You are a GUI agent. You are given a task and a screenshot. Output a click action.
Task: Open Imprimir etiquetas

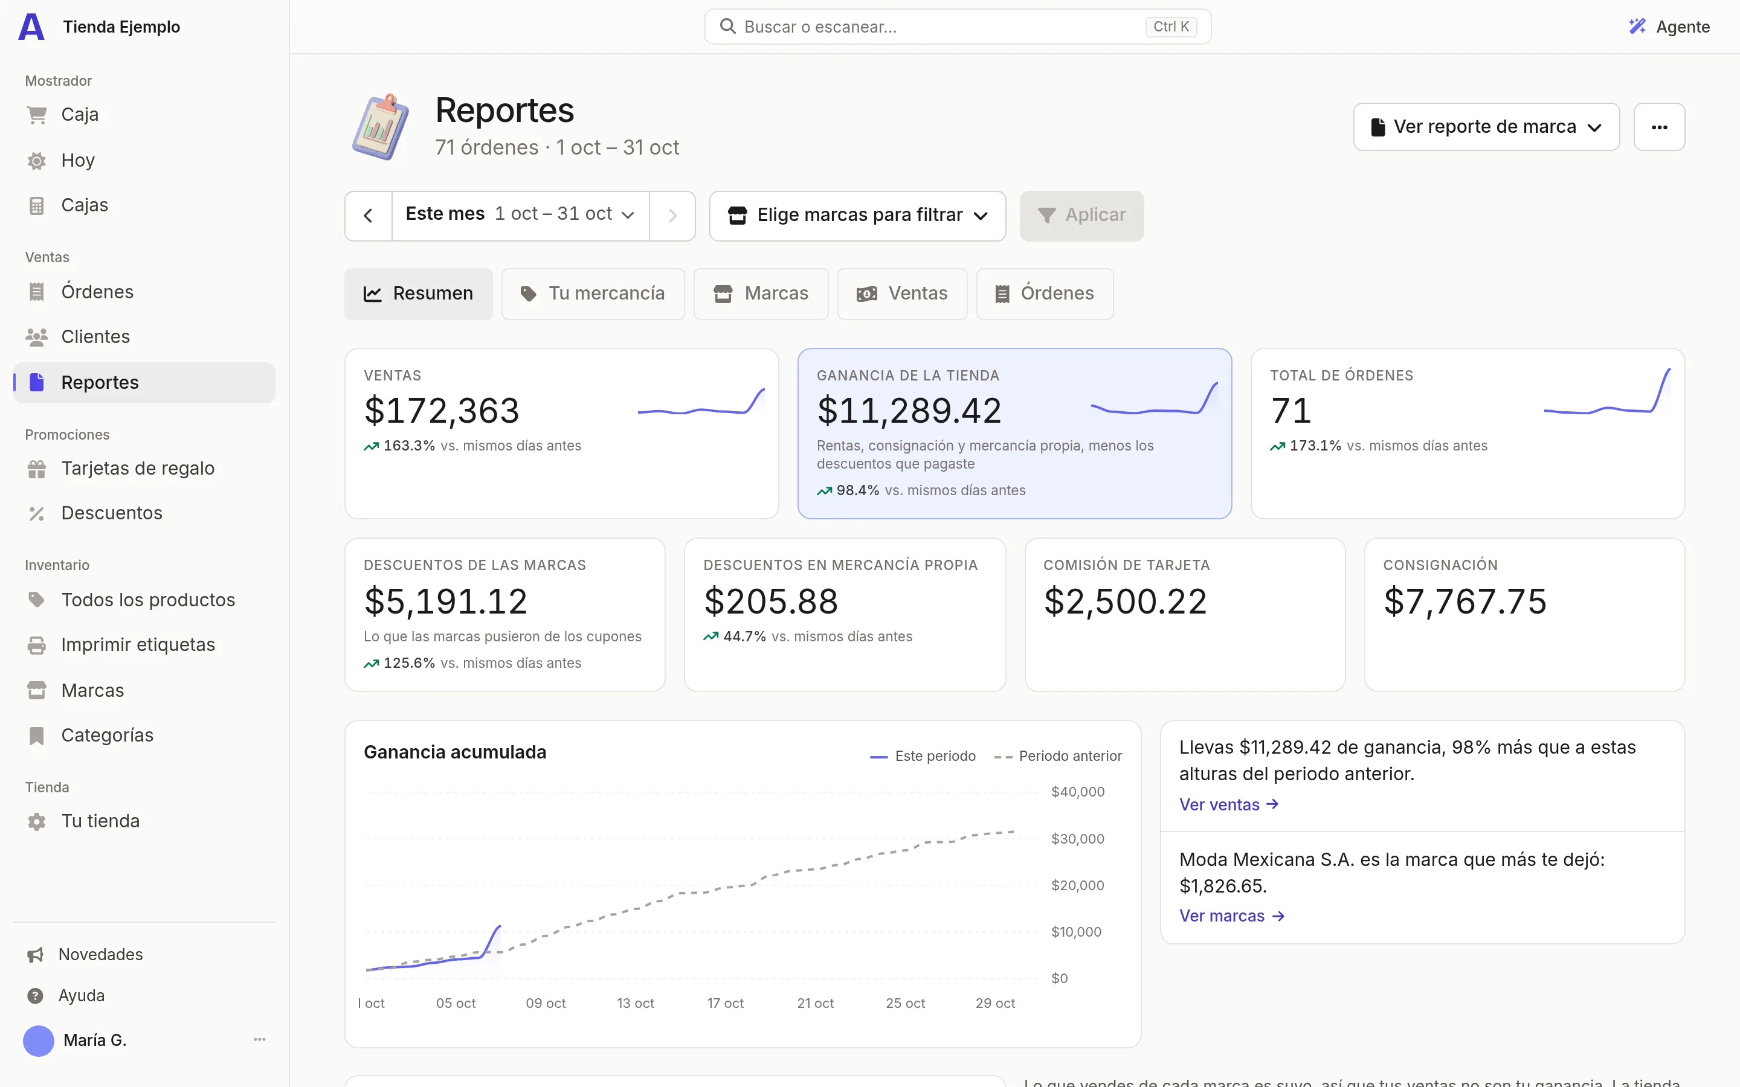point(144,645)
